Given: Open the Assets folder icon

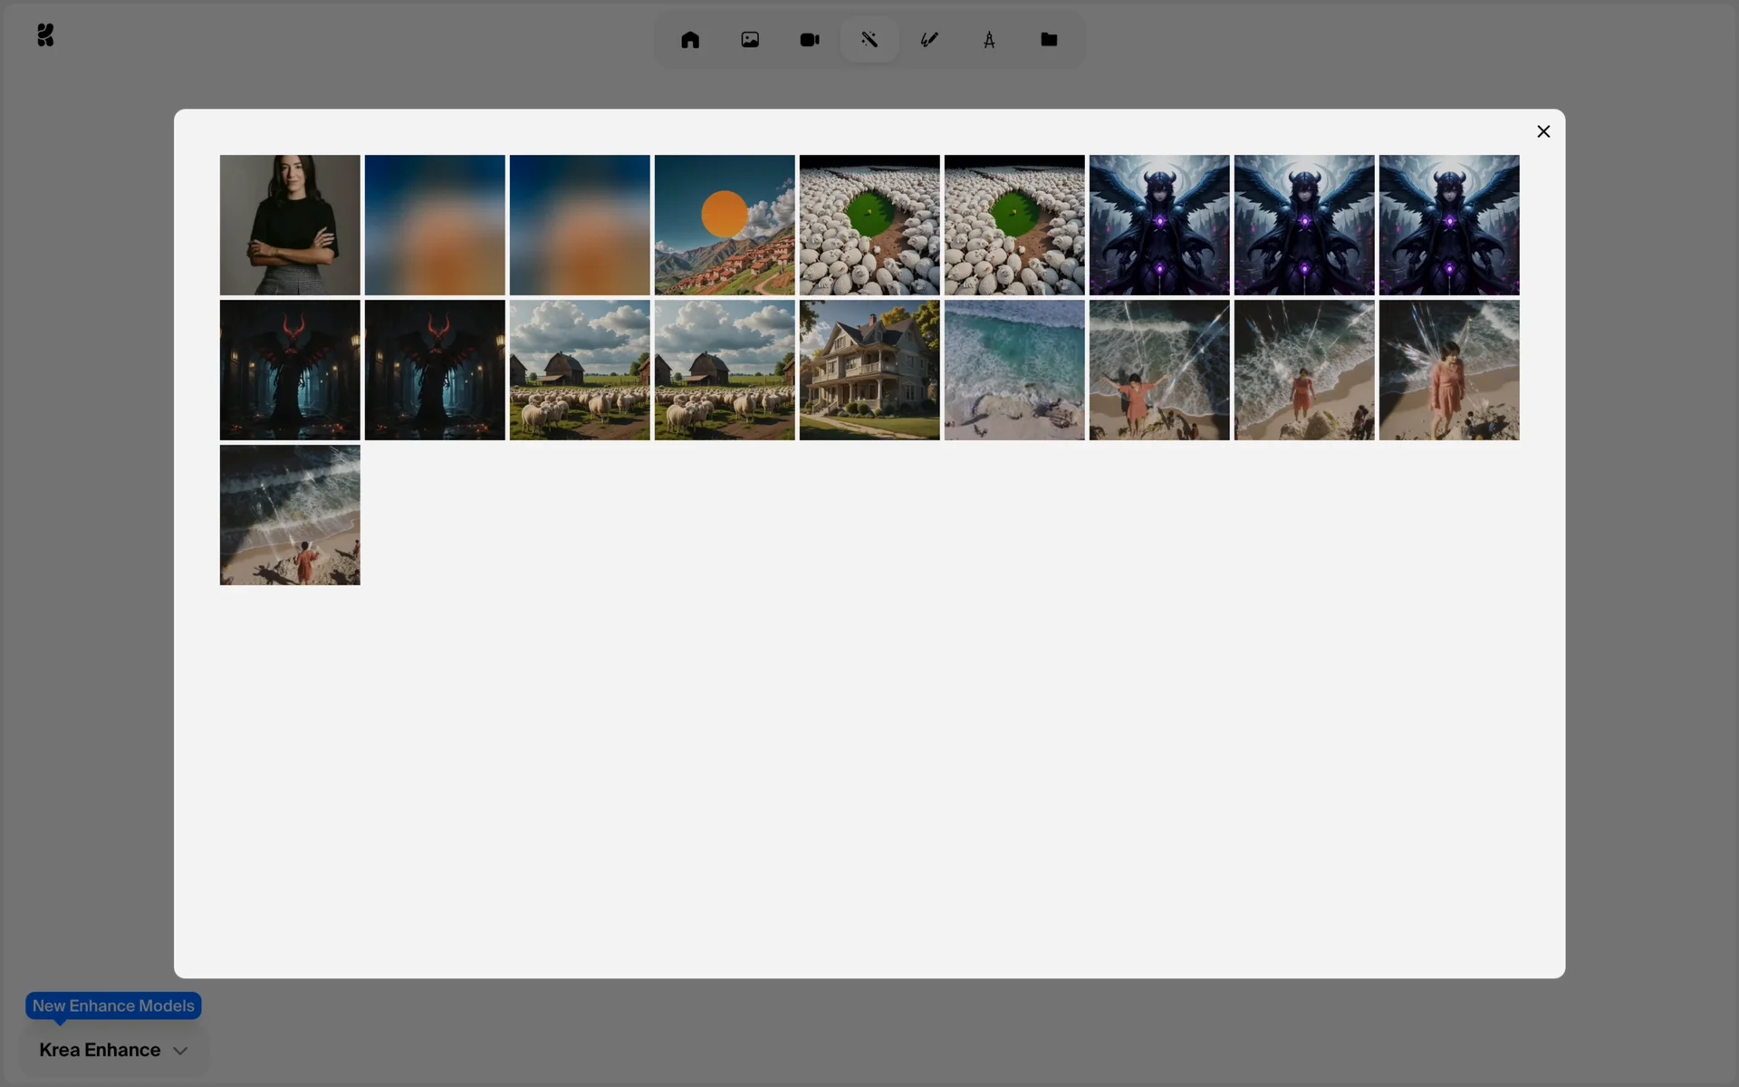Looking at the screenshot, I should pos(1049,40).
